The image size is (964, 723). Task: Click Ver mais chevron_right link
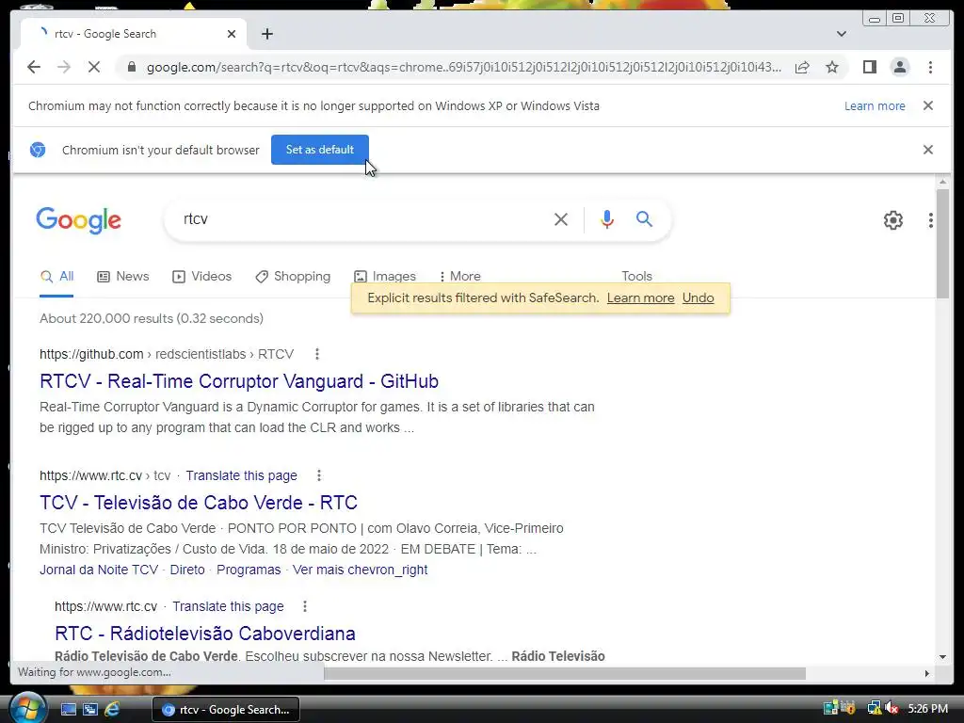point(360,570)
